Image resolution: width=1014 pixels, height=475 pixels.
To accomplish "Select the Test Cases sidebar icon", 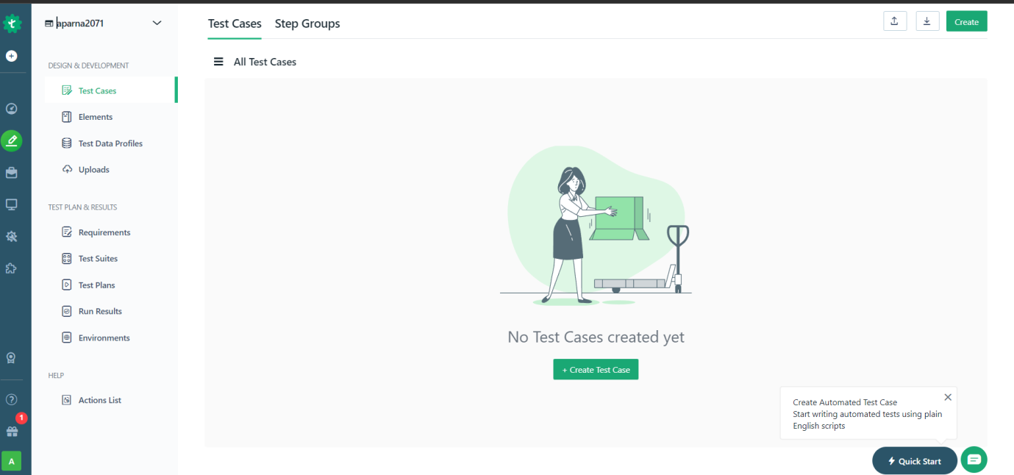I will click(x=67, y=90).
